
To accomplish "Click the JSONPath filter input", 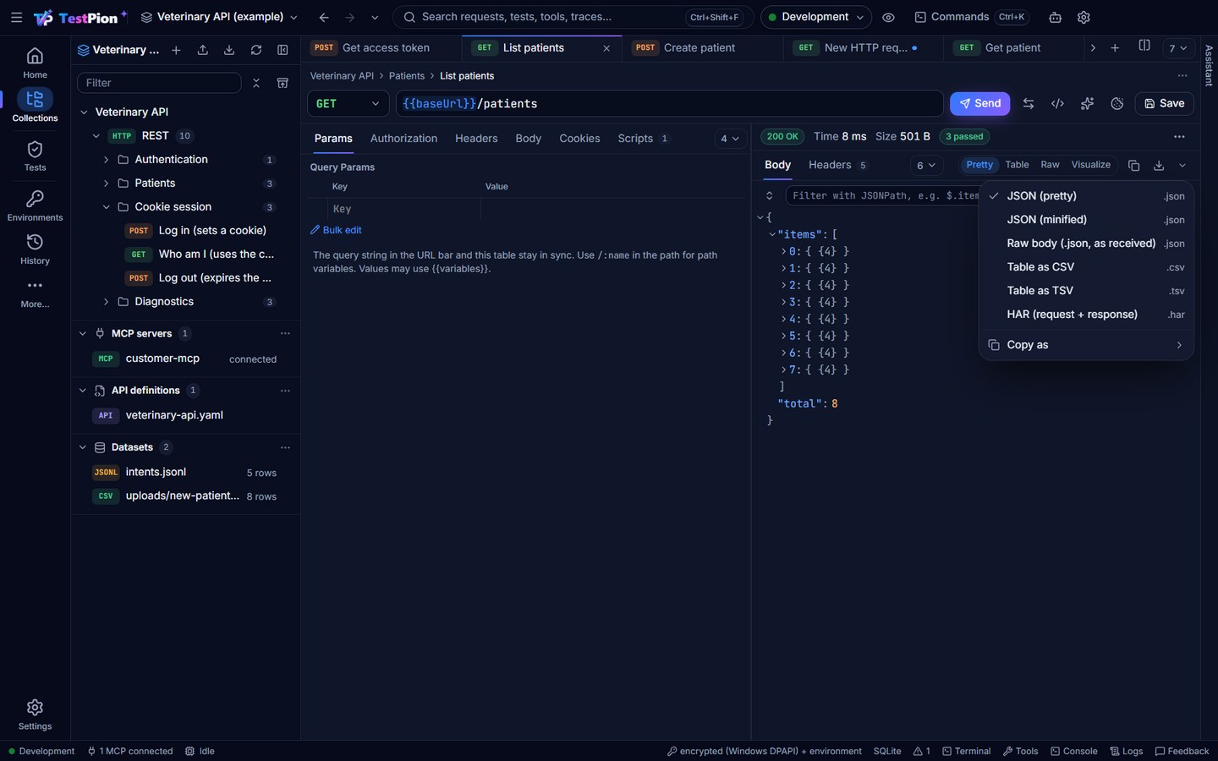I will (x=883, y=195).
